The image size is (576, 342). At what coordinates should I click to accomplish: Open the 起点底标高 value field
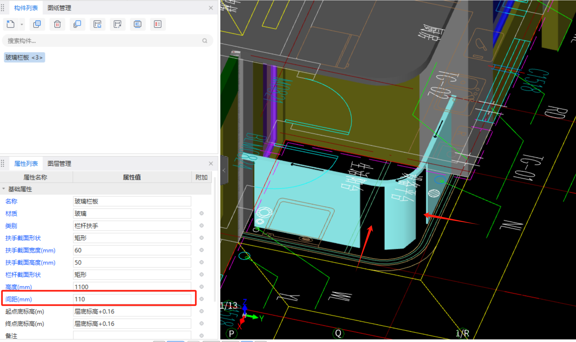[x=132, y=311]
